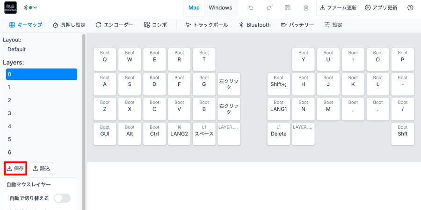The width and height of the screenshot is (421, 210).
Task: Click the floppy disk save icon
Action: tap(287, 8)
